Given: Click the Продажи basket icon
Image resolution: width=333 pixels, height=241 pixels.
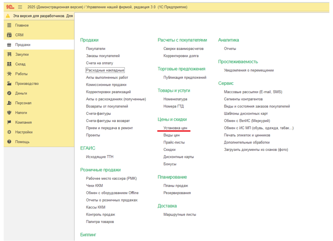Looking at the screenshot, I should pos(9,45).
